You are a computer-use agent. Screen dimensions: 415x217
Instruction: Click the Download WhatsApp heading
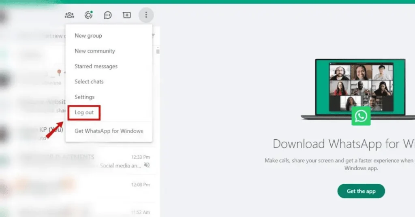coord(344,144)
